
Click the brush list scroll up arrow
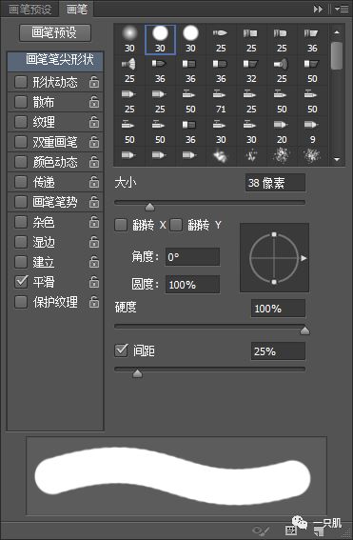[337, 32]
